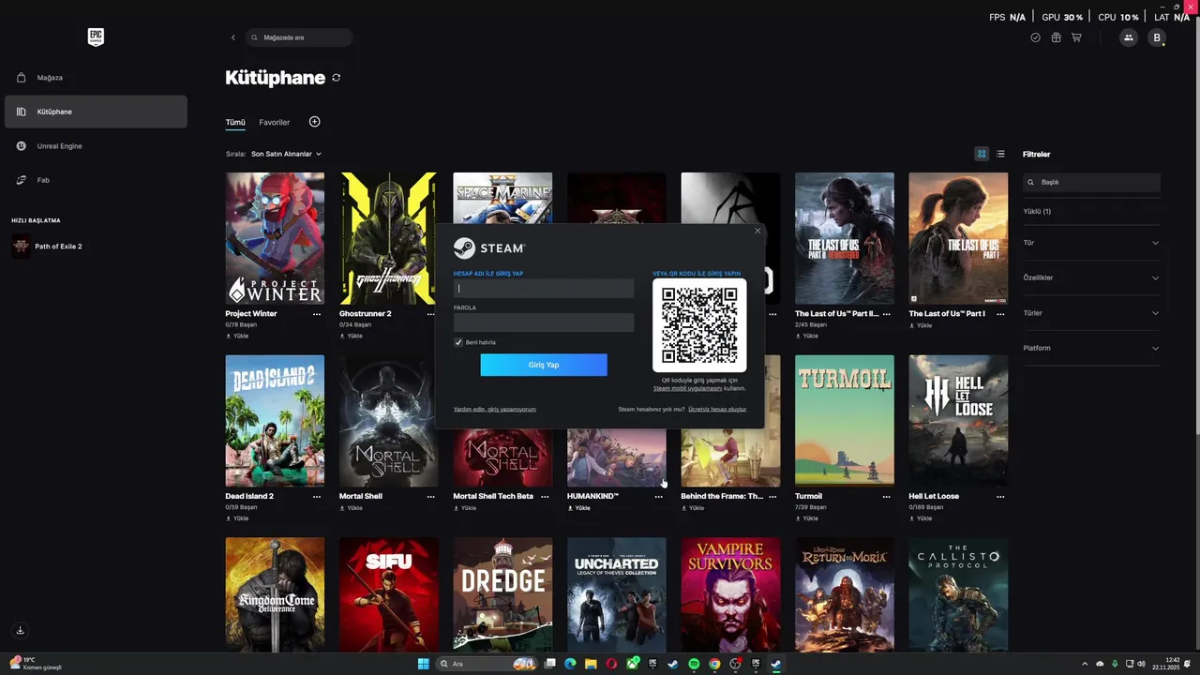The width and height of the screenshot is (1200, 675).
Task: Open the SIFU cover thumbnail
Action: 389,594
